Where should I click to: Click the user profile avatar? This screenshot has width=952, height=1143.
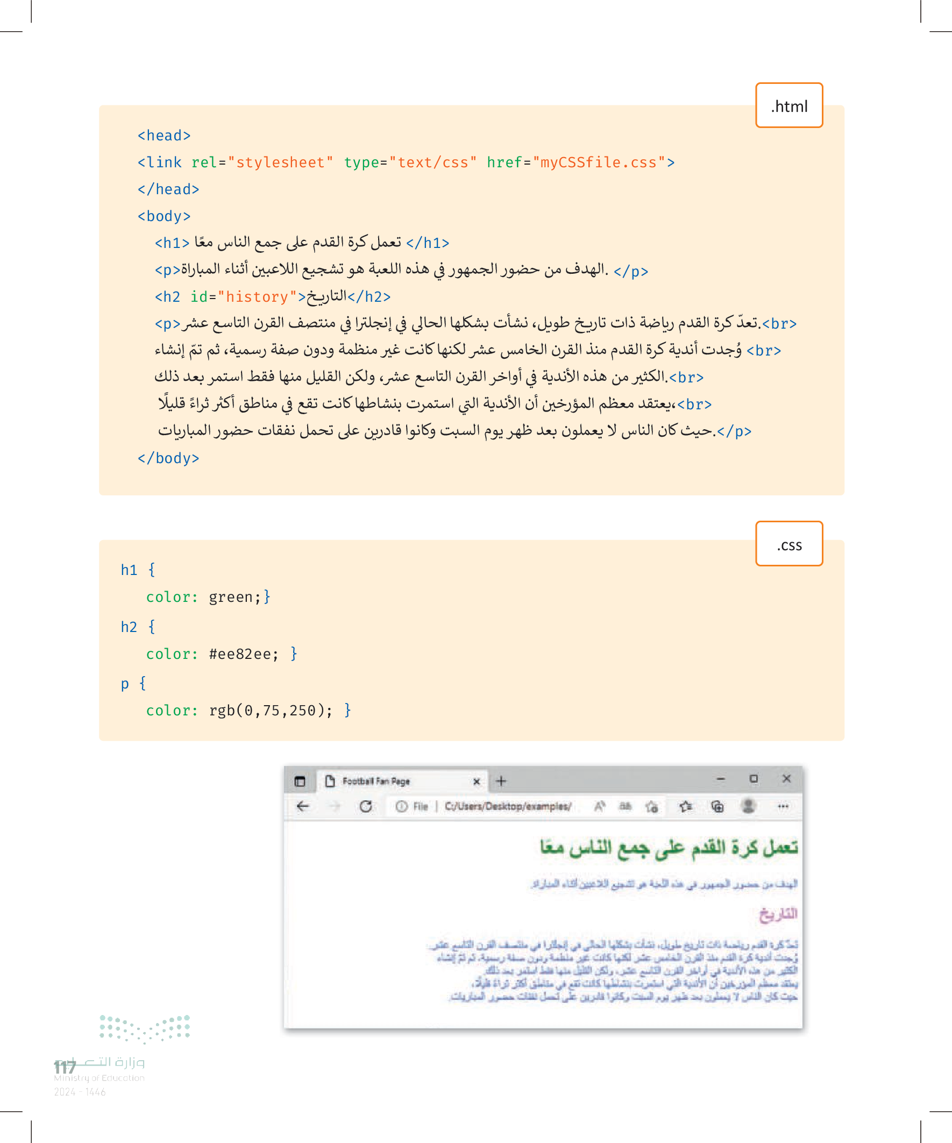[x=749, y=806]
